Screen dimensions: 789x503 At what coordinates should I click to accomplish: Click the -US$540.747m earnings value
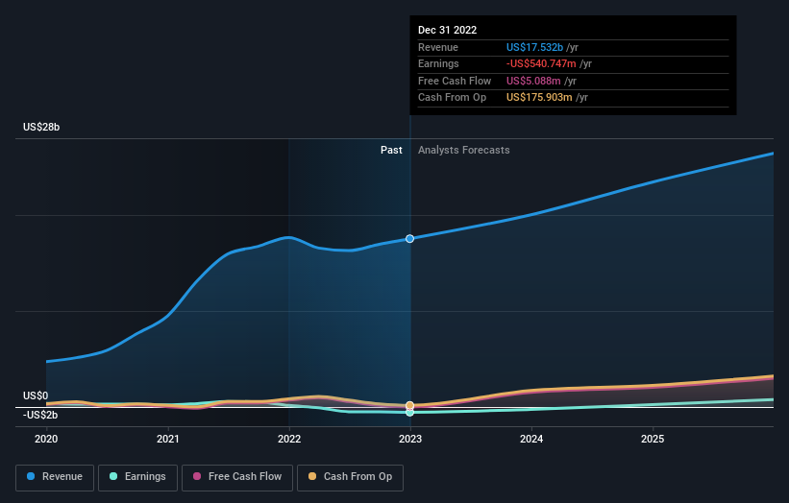tap(541, 63)
